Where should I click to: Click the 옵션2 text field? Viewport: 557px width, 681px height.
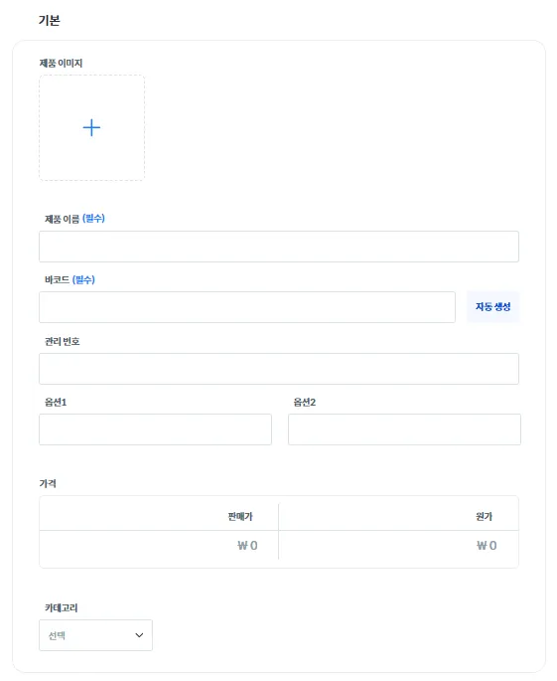[x=404, y=429]
